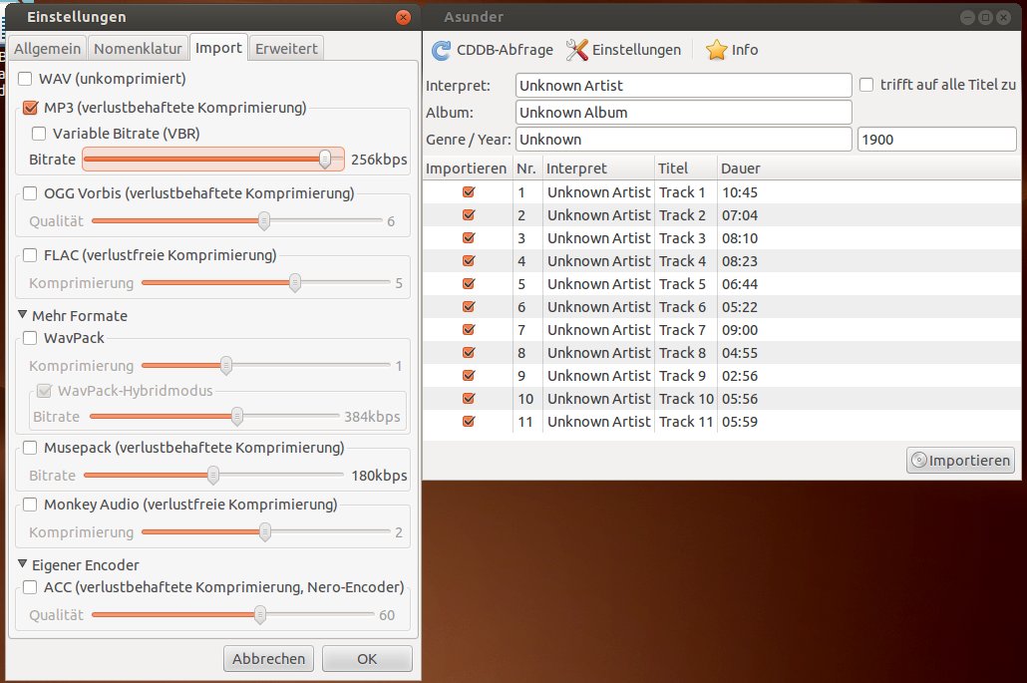Uncheck import for Track 11
Image resolution: width=1027 pixels, height=683 pixels.
[x=469, y=421]
